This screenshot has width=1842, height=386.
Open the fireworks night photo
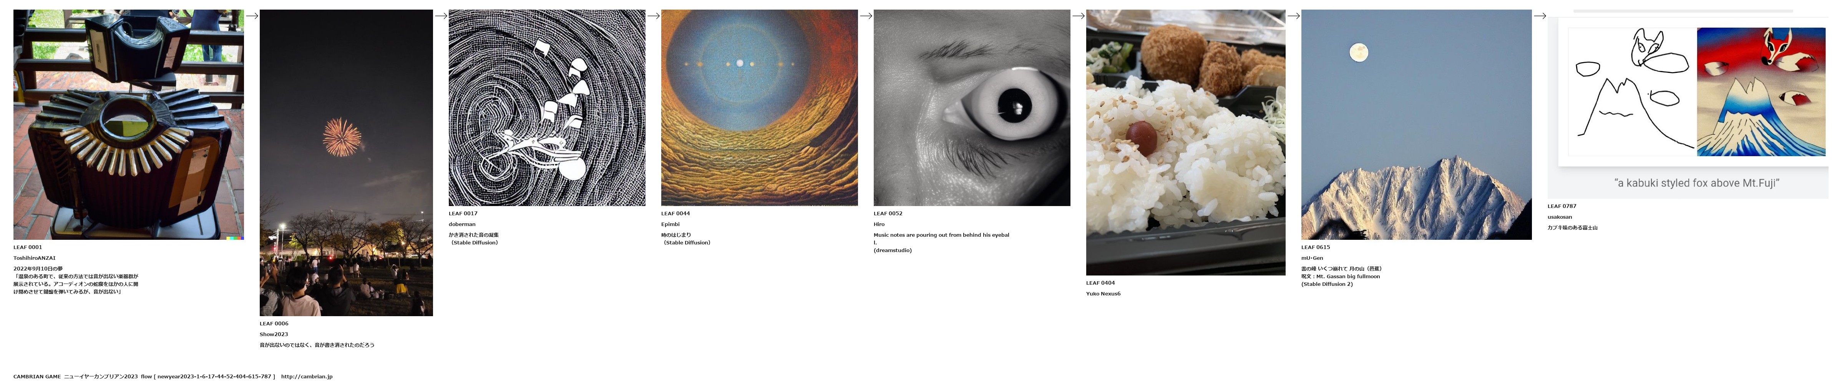(346, 163)
